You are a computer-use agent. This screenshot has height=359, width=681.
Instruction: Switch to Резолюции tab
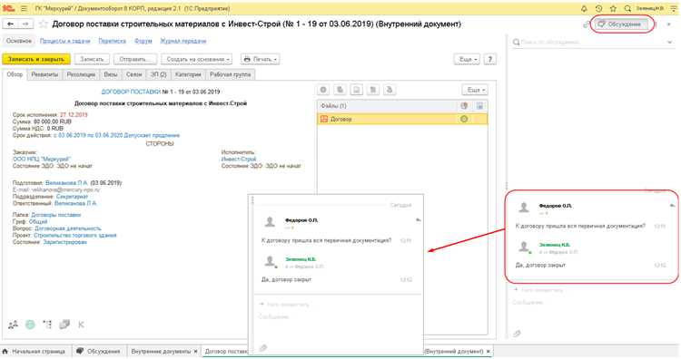[81, 74]
